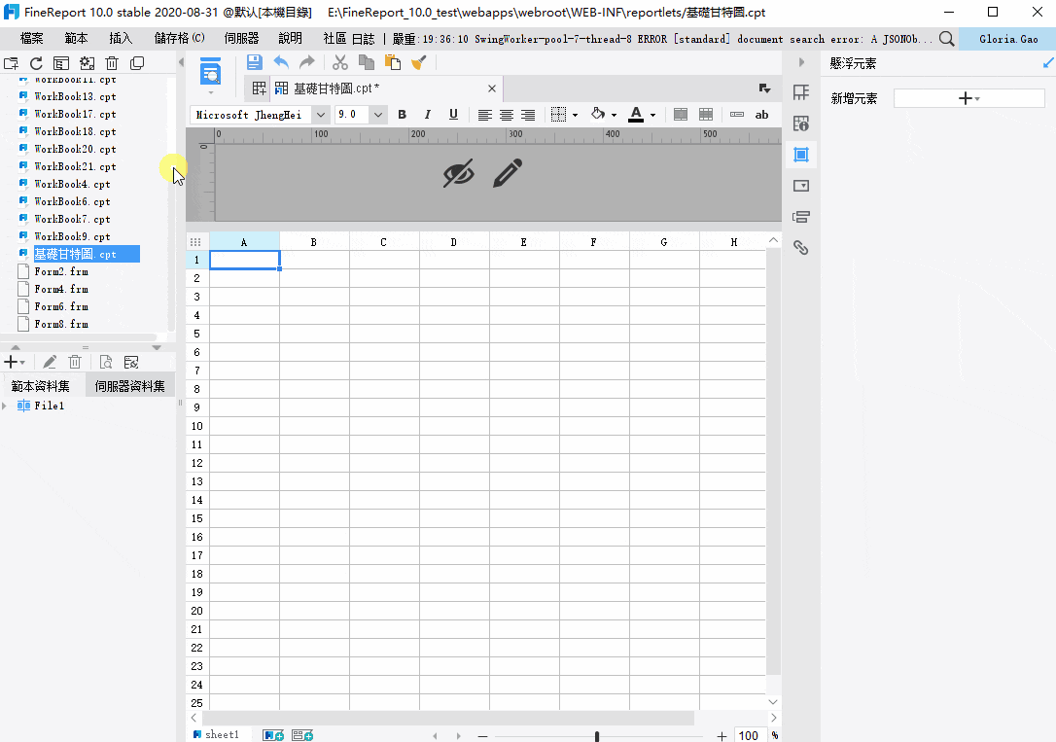Click the zoom slider handle
Image resolution: width=1056 pixels, height=742 pixels.
tap(597, 736)
